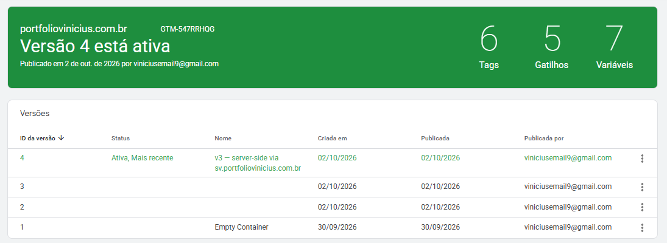Click version 2 publisher email
667x243 pixels.
coord(568,207)
